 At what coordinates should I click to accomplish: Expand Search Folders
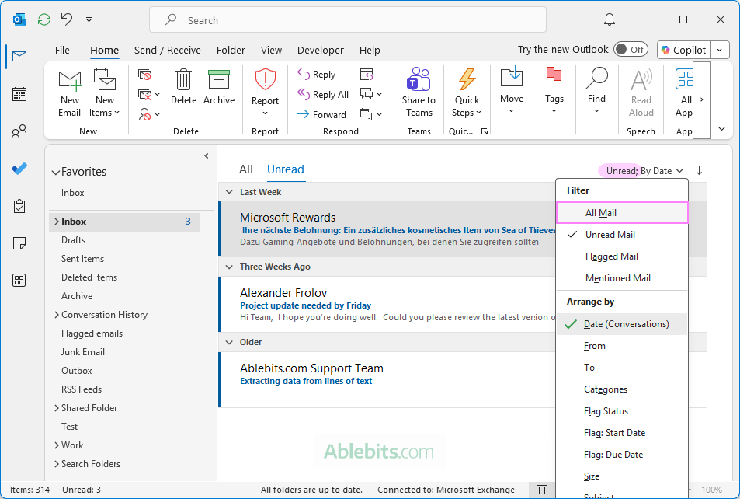57,464
